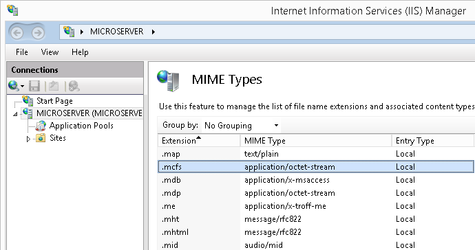Open the Create New Connection globe icon
Viewport: 475px width, 250px height.
click(16, 86)
